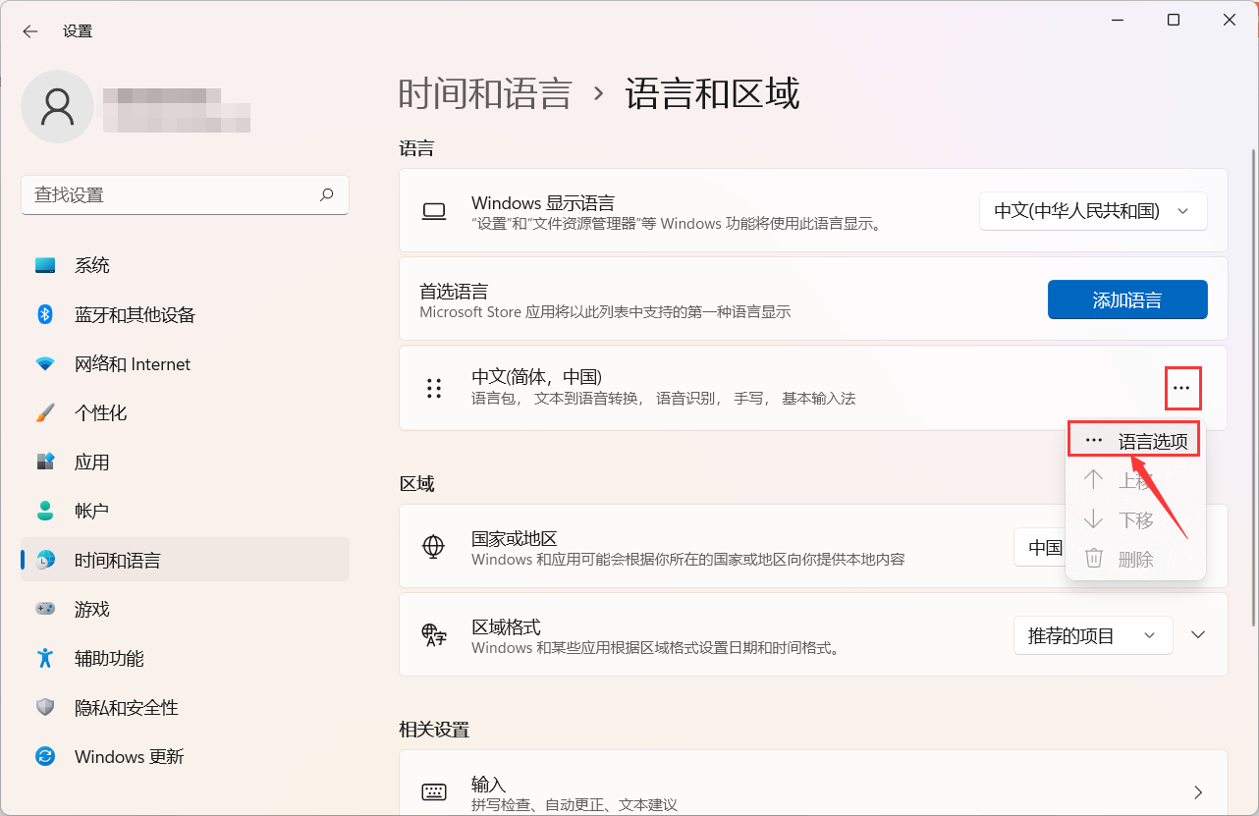The image size is (1259, 816).
Task: Click the drag handle for 中文(简体，中国)
Action: point(433,388)
